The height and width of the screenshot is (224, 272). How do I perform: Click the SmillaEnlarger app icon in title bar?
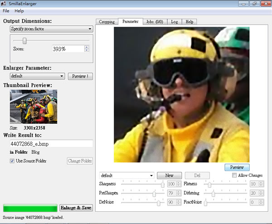4,3
